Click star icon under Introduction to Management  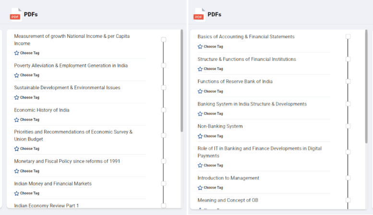pos(200,188)
